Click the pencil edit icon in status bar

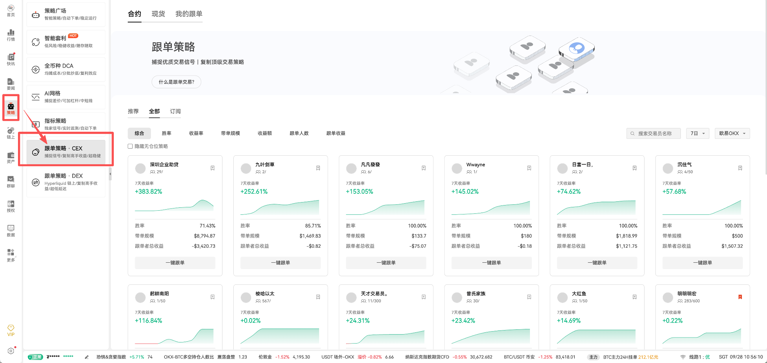pyautogui.click(x=87, y=357)
